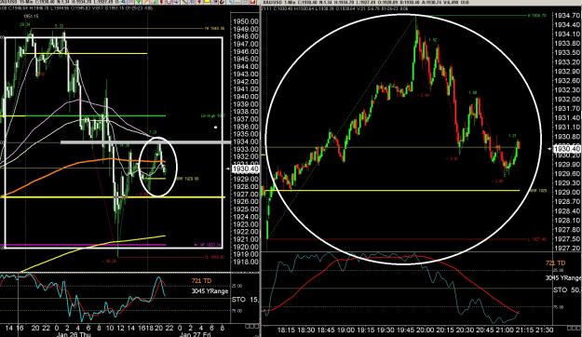The height and width of the screenshot is (337, 582).
Task: Click the 20:30 time label
Action: (465, 330)
